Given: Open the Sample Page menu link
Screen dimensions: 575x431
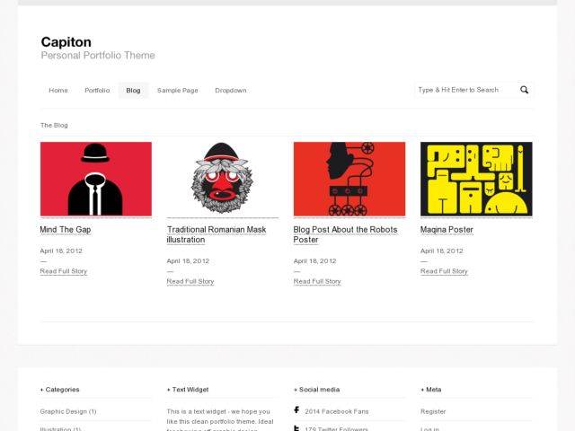Looking at the screenshot, I should pyautogui.click(x=177, y=91).
